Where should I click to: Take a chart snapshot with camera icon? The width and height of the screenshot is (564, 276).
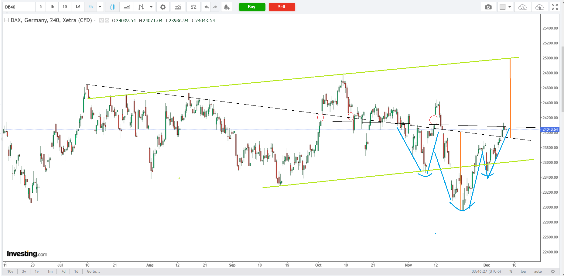point(488,7)
